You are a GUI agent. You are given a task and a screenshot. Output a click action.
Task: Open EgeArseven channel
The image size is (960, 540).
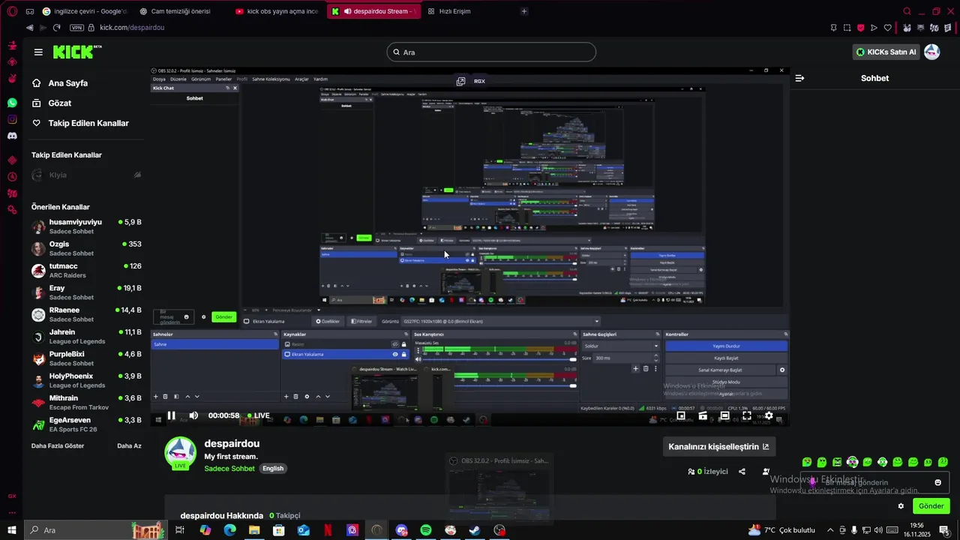tap(86, 424)
